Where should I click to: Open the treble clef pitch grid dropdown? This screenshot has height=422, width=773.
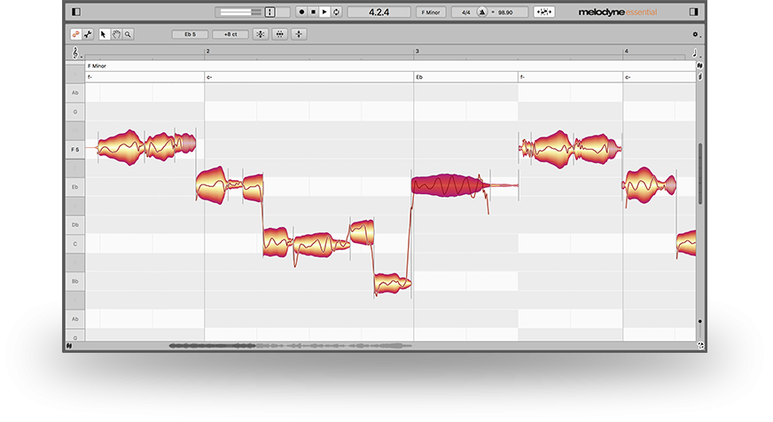pos(76,52)
